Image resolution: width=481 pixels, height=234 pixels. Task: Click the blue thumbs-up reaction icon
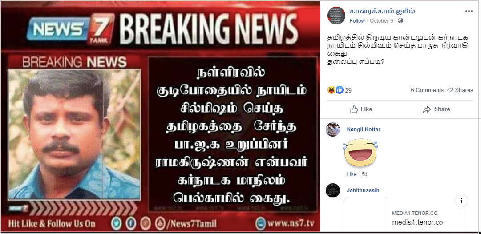point(339,90)
